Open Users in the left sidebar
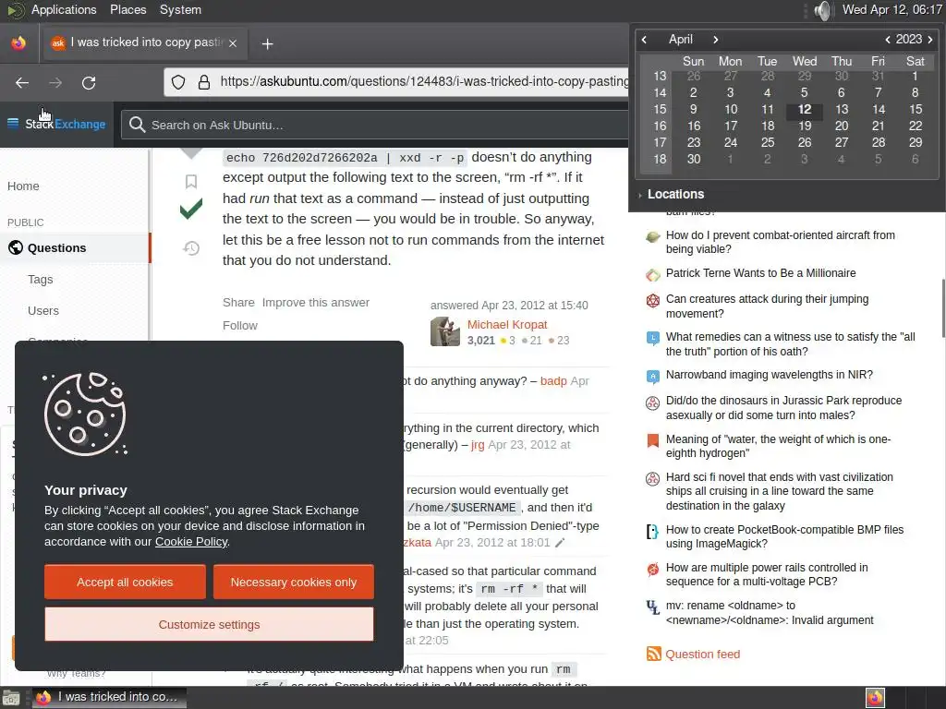 pyautogui.click(x=43, y=310)
